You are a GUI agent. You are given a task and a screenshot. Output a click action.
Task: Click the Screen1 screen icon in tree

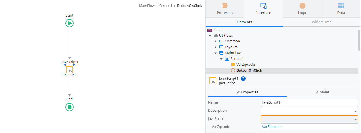[x=227, y=59]
